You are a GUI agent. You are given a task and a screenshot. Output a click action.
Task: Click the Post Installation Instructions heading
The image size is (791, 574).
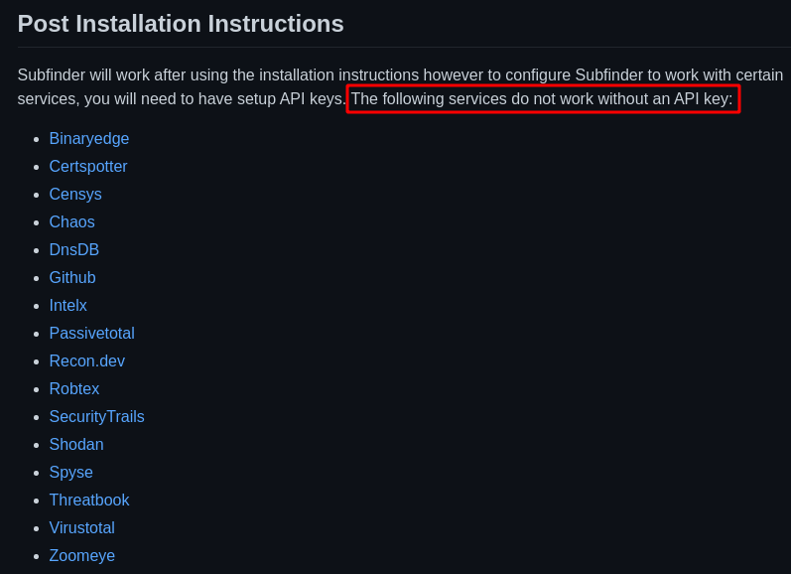tap(181, 24)
